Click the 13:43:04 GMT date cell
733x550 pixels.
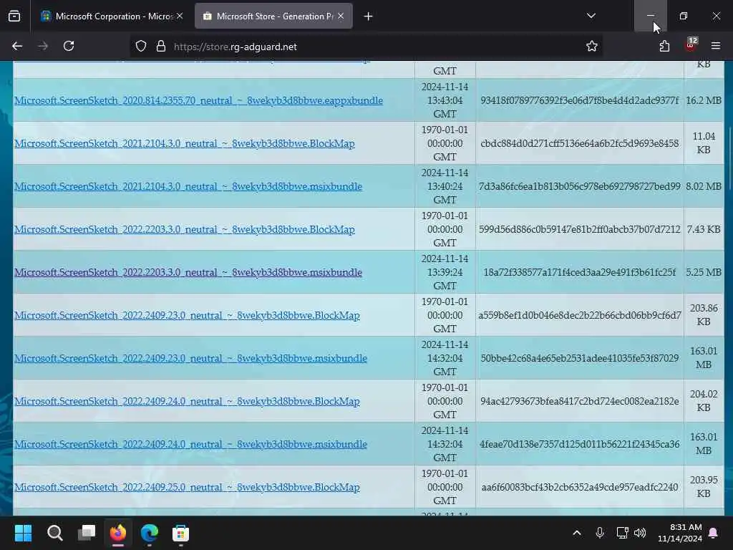[445, 100]
